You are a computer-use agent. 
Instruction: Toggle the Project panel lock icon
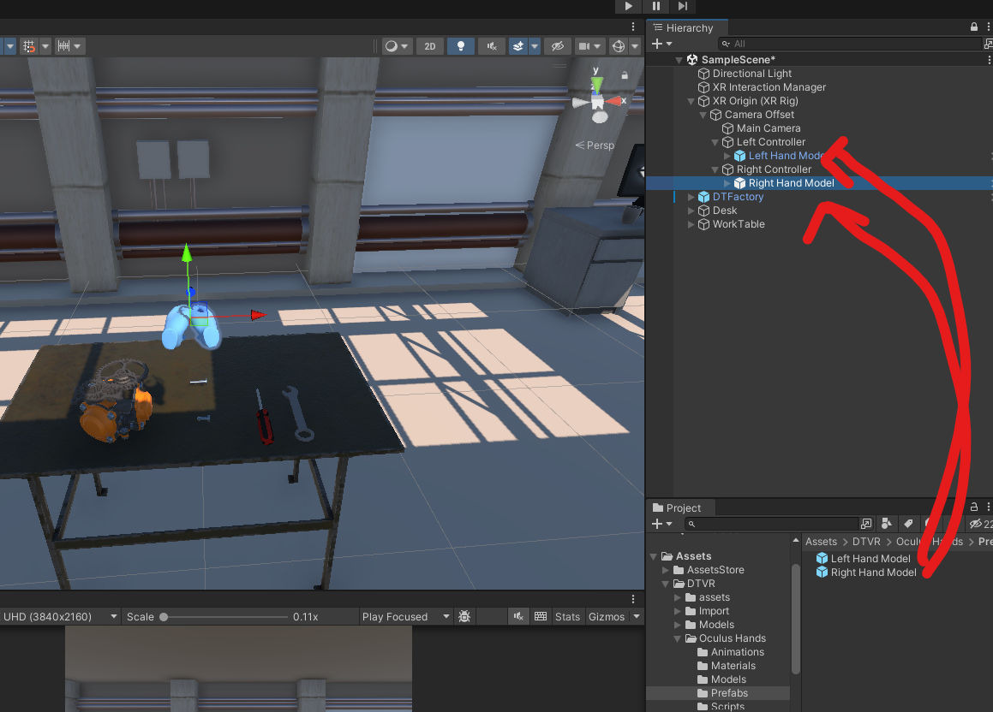[974, 507]
